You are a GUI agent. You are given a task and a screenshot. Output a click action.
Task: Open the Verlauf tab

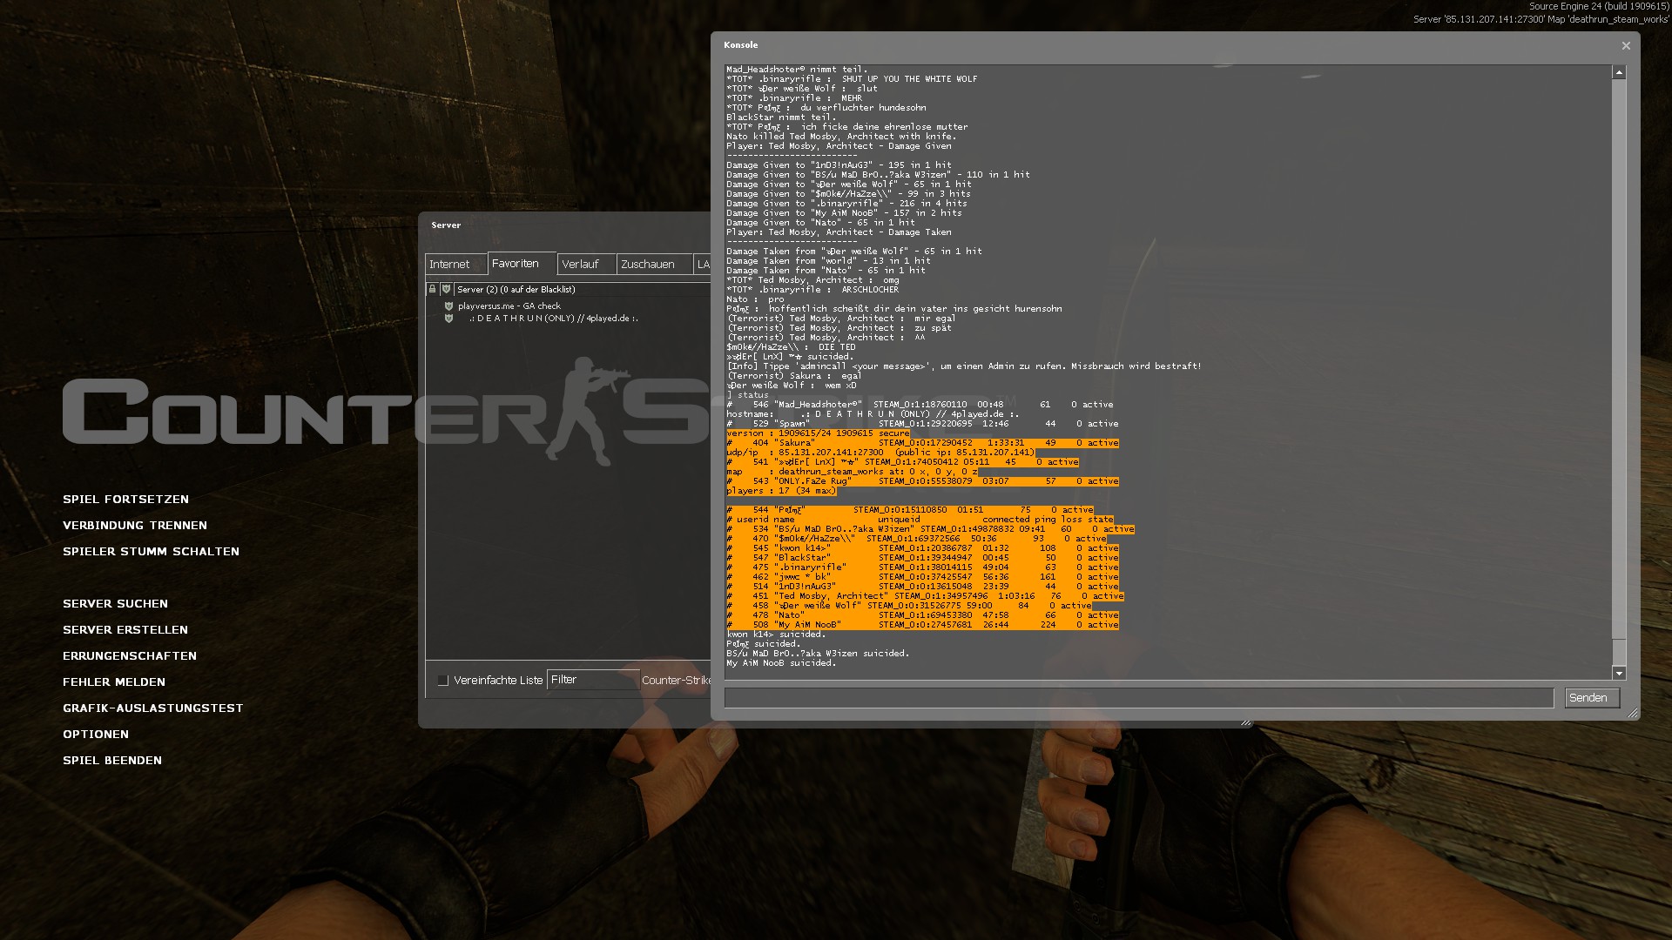tap(586, 265)
